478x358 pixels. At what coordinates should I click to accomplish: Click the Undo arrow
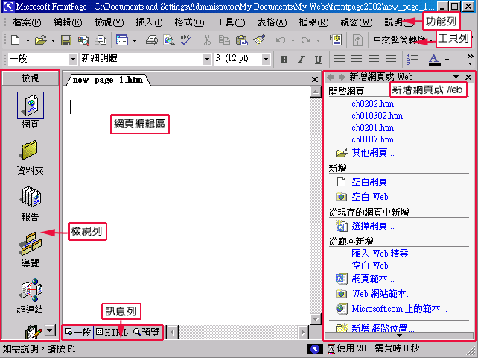tap(281, 40)
